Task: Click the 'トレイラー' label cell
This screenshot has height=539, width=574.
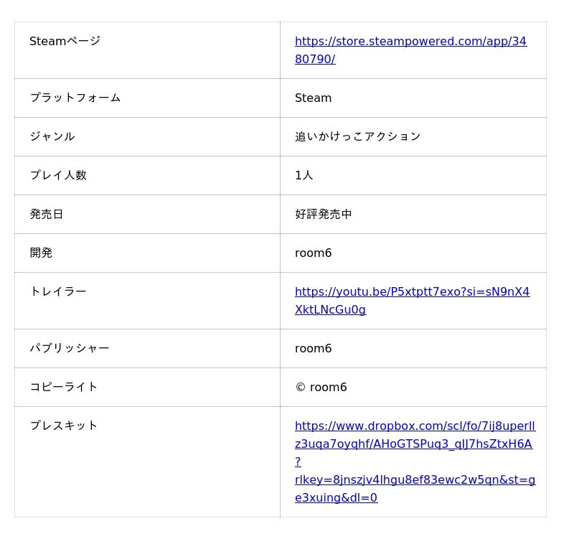Action: [57, 291]
